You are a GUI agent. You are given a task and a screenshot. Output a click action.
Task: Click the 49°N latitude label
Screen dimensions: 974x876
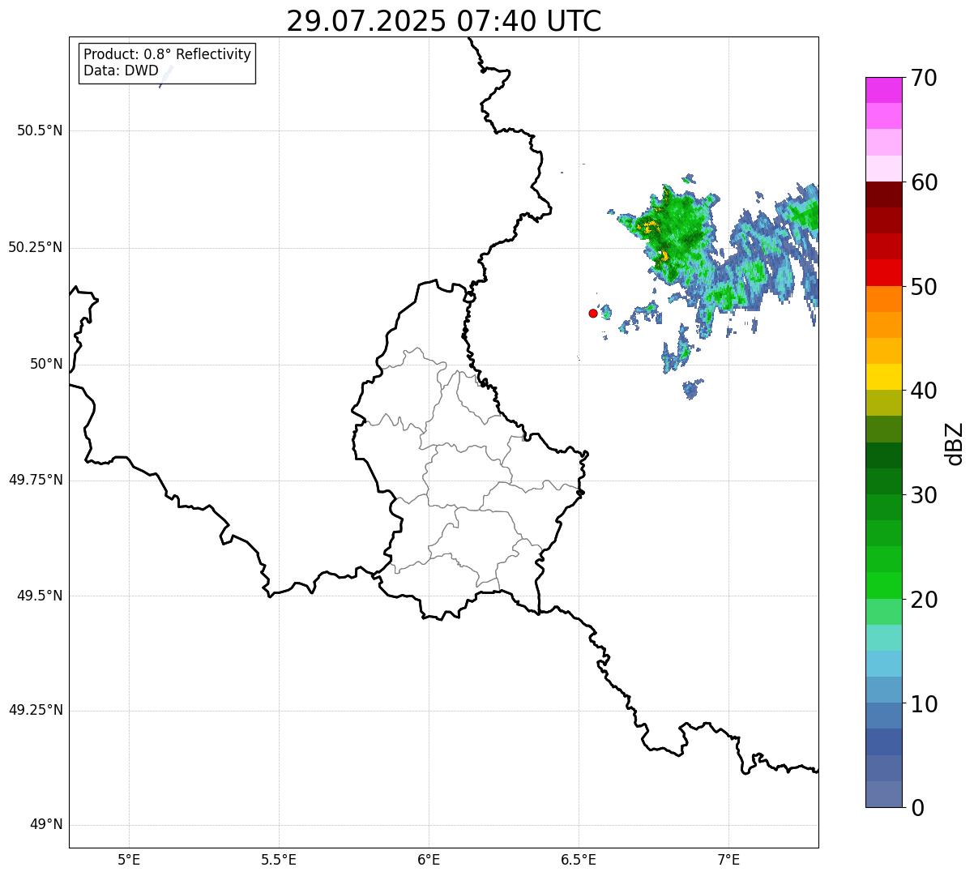pyautogui.click(x=46, y=825)
